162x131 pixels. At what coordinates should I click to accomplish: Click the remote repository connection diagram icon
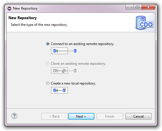pyautogui.click(x=59, y=51)
